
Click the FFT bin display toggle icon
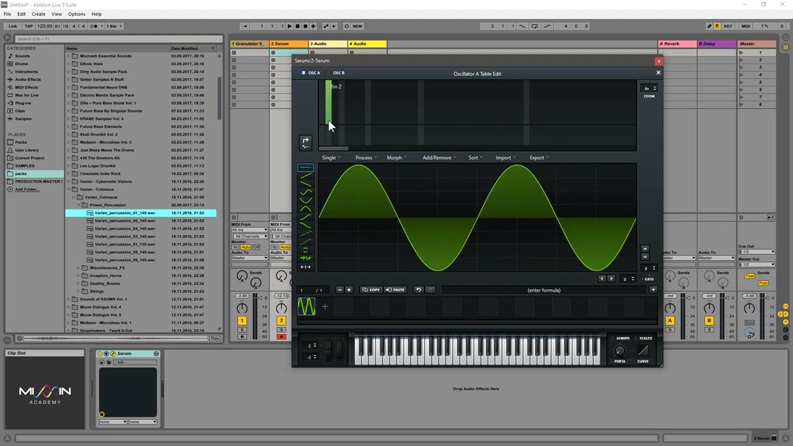point(305,142)
